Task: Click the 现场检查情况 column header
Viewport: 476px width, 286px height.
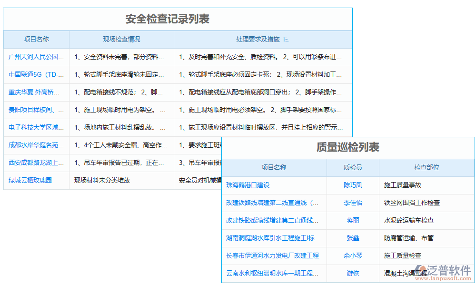Action: pos(121,39)
